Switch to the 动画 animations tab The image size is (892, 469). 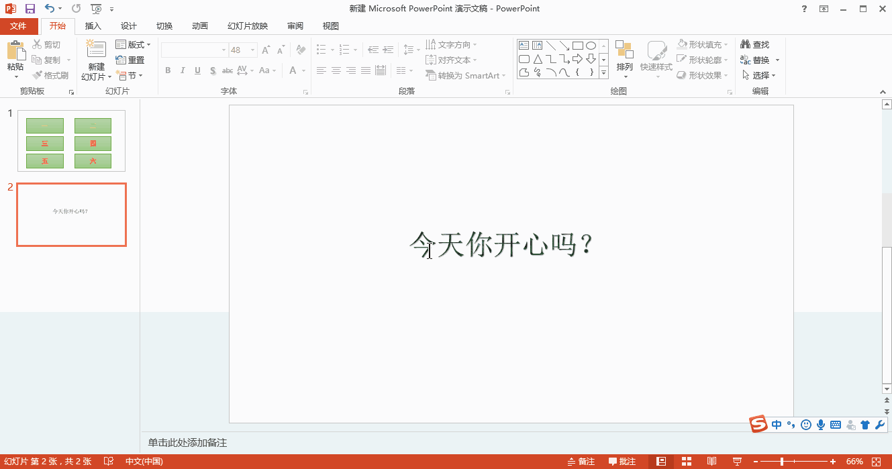pos(200,26)
